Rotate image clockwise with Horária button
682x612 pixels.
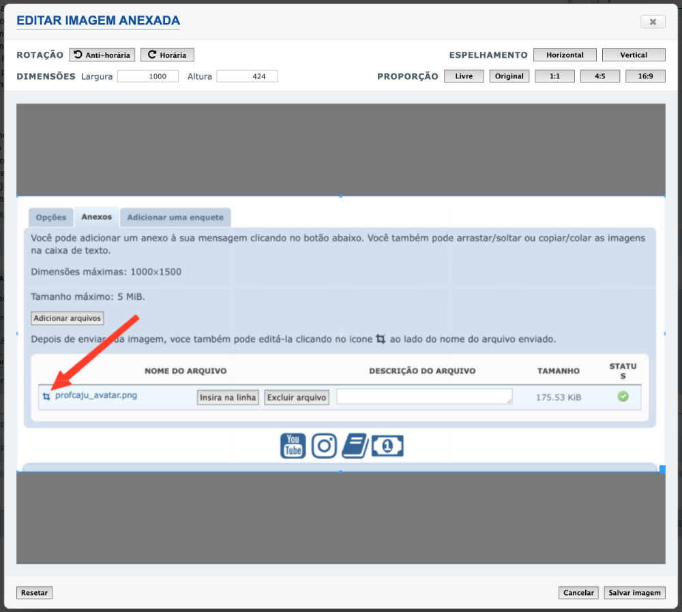click(167, 55)
